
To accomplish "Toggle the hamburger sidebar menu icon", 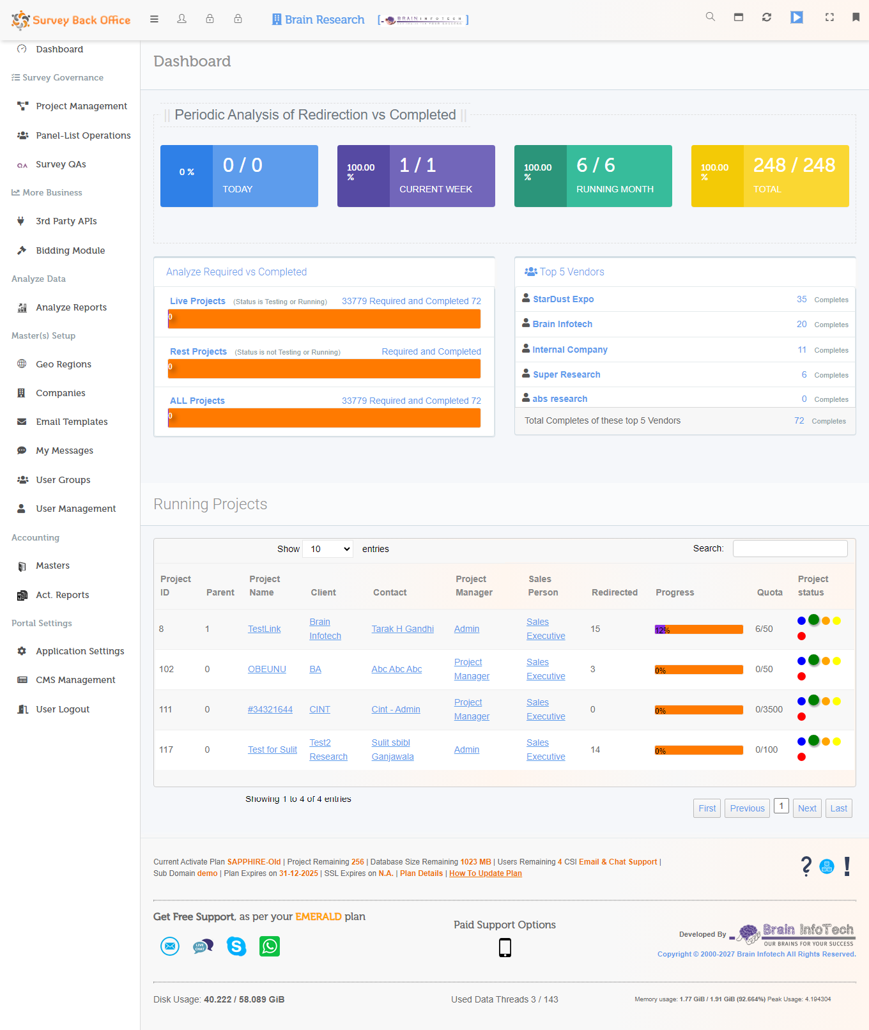I will click(154, 19).
